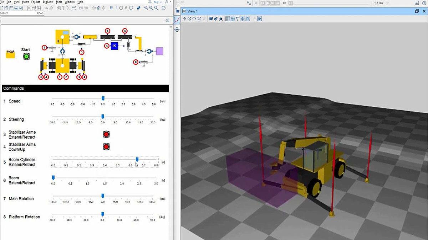
Task: Click the Boom Cylinder Extend/Retract slider handle
Action: 137,160
